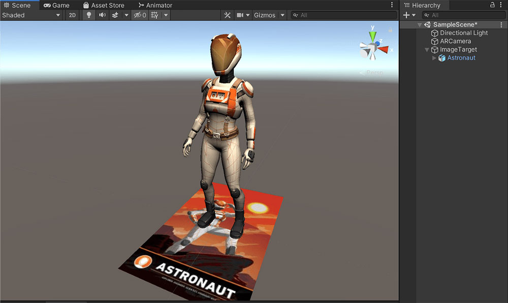Toggle 2D view mode

click(72, 15)
